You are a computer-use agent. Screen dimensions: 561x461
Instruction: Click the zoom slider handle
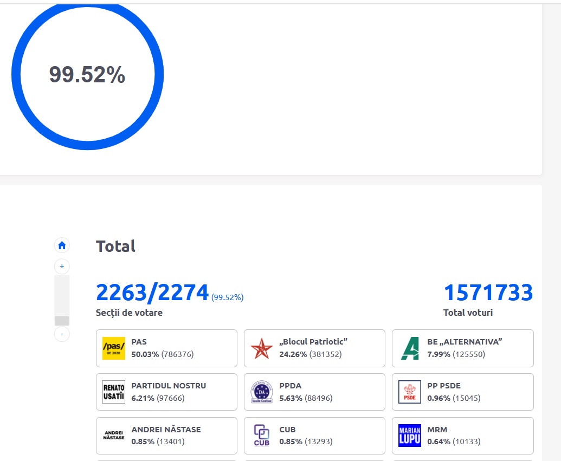(x=62, y=320)
